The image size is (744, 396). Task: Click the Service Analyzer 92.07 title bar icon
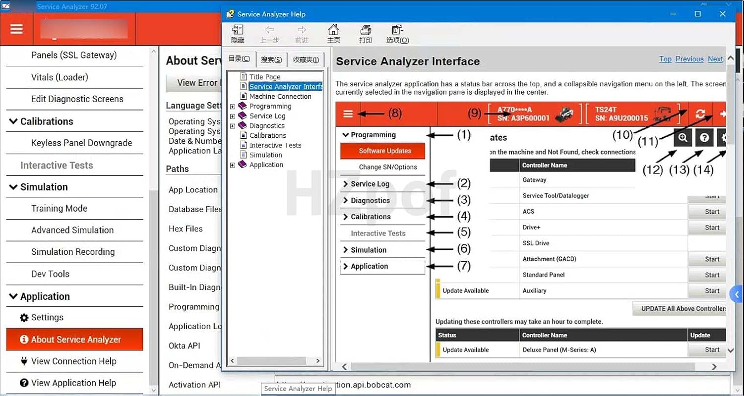[x=6, y=6]
